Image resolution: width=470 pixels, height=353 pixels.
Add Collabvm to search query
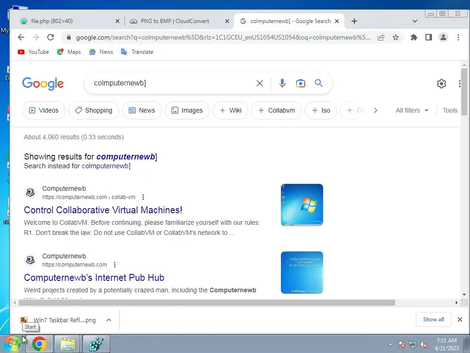[x=276, y=110]
